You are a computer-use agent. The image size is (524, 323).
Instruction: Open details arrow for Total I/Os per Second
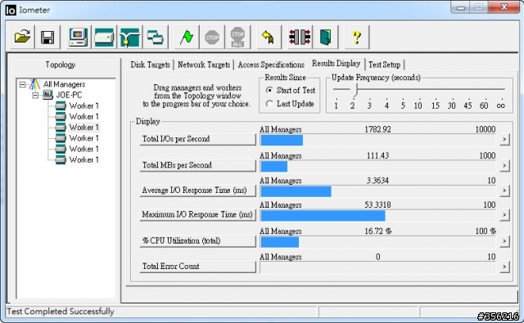click(504, 139)
